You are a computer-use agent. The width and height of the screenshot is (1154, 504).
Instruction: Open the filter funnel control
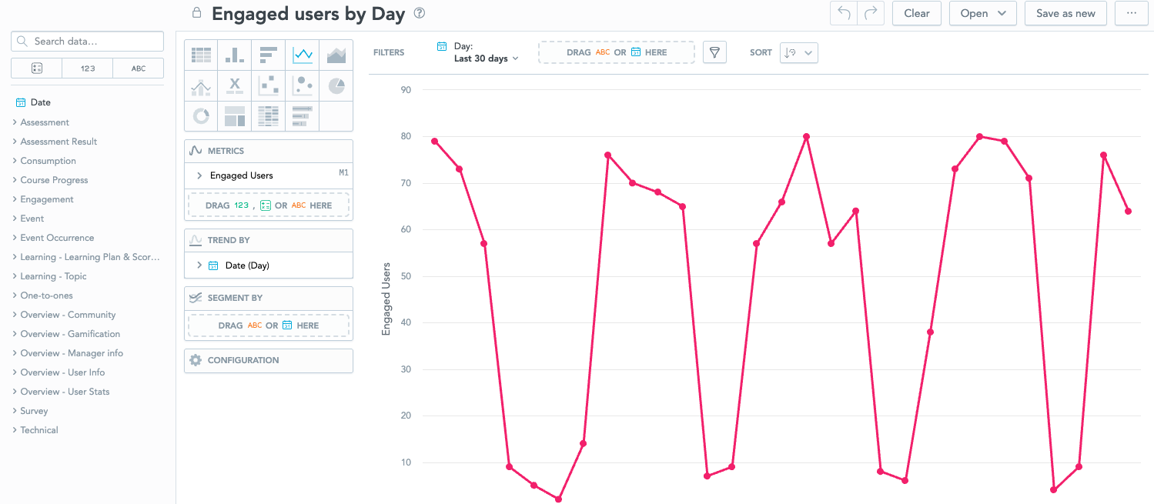[714, 52]
